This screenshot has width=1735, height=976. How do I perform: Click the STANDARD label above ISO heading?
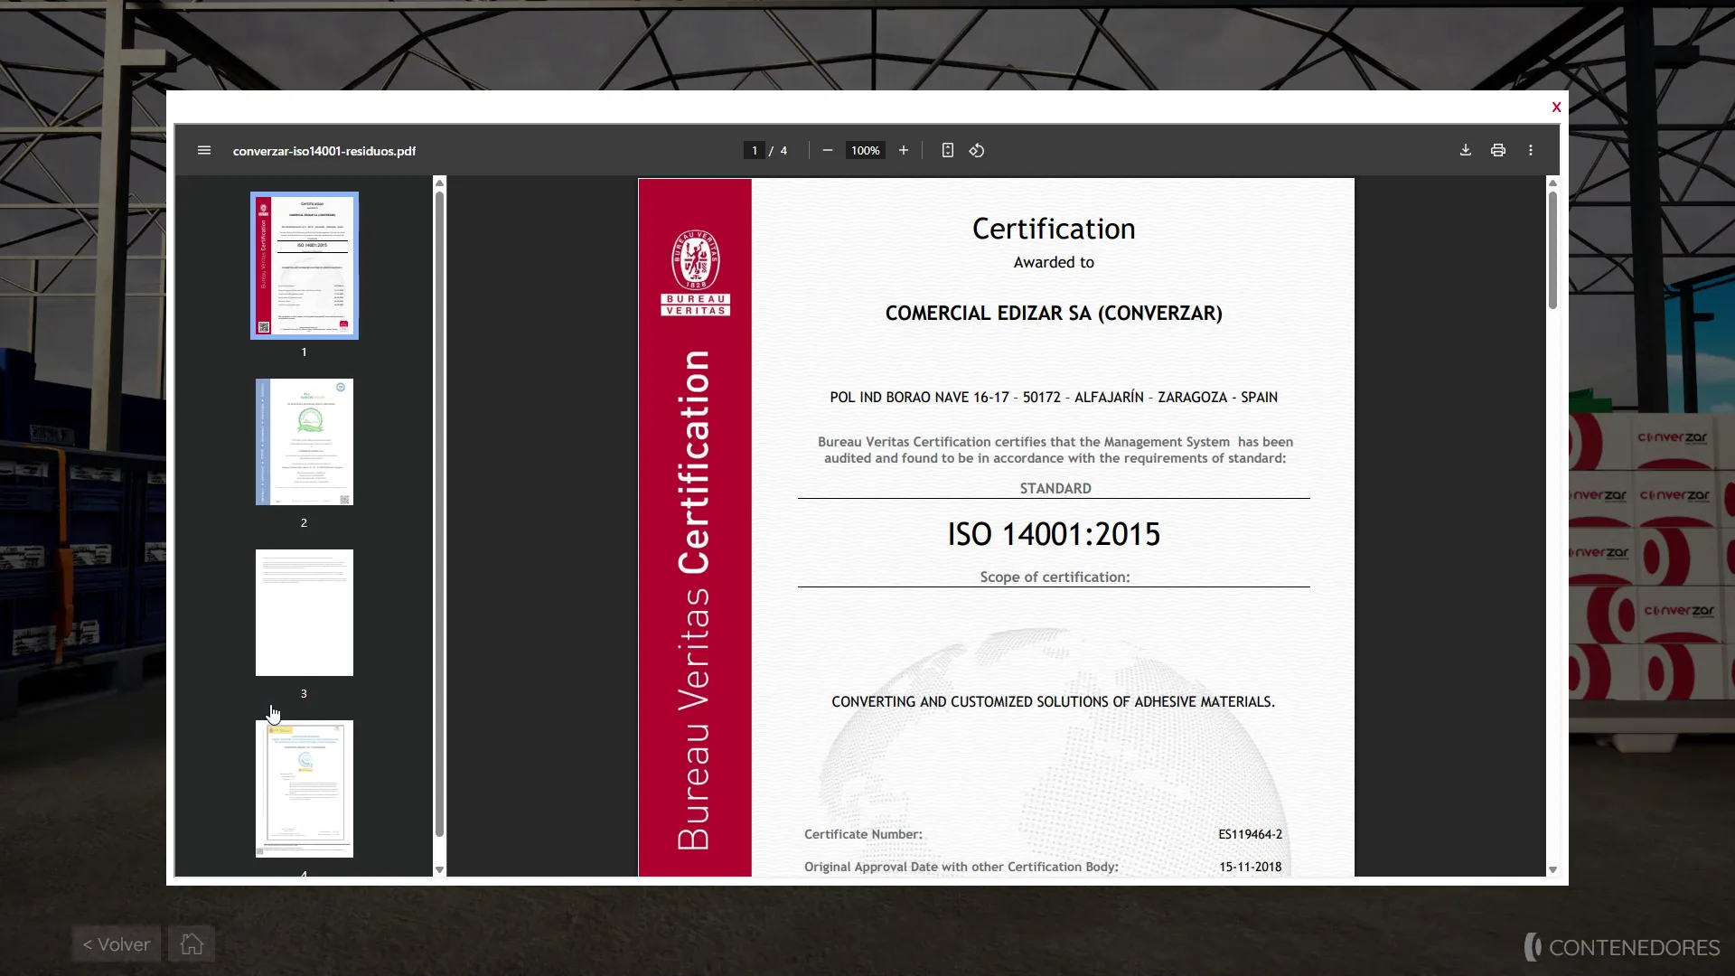pos(1055,488)
